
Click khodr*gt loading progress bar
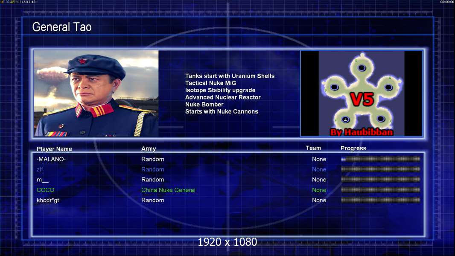pos(381,200)
